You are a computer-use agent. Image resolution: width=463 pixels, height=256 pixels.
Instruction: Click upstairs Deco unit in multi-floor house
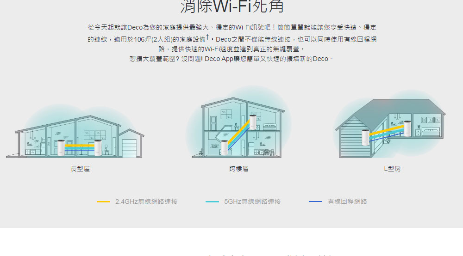[x=253, y=122]
